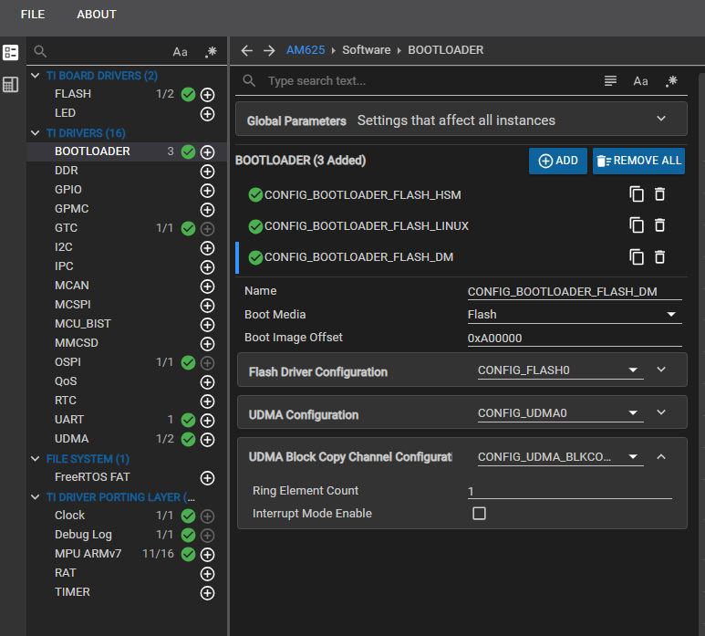Add an MMCSD instance with plus icon
The width and height of the screenshot is (705, 636).
click(x=207, y=344)
